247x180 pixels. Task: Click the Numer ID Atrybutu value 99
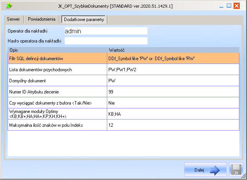(173, 92)
